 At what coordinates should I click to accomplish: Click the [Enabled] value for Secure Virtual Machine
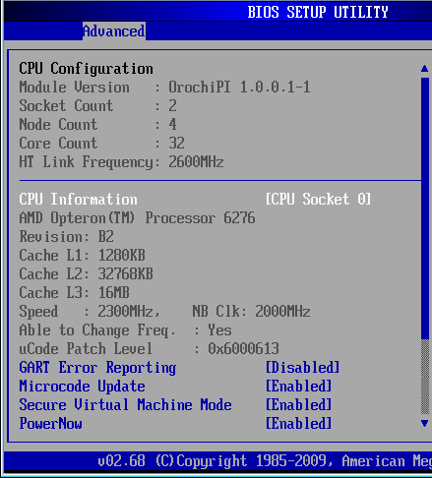(298, 405)
